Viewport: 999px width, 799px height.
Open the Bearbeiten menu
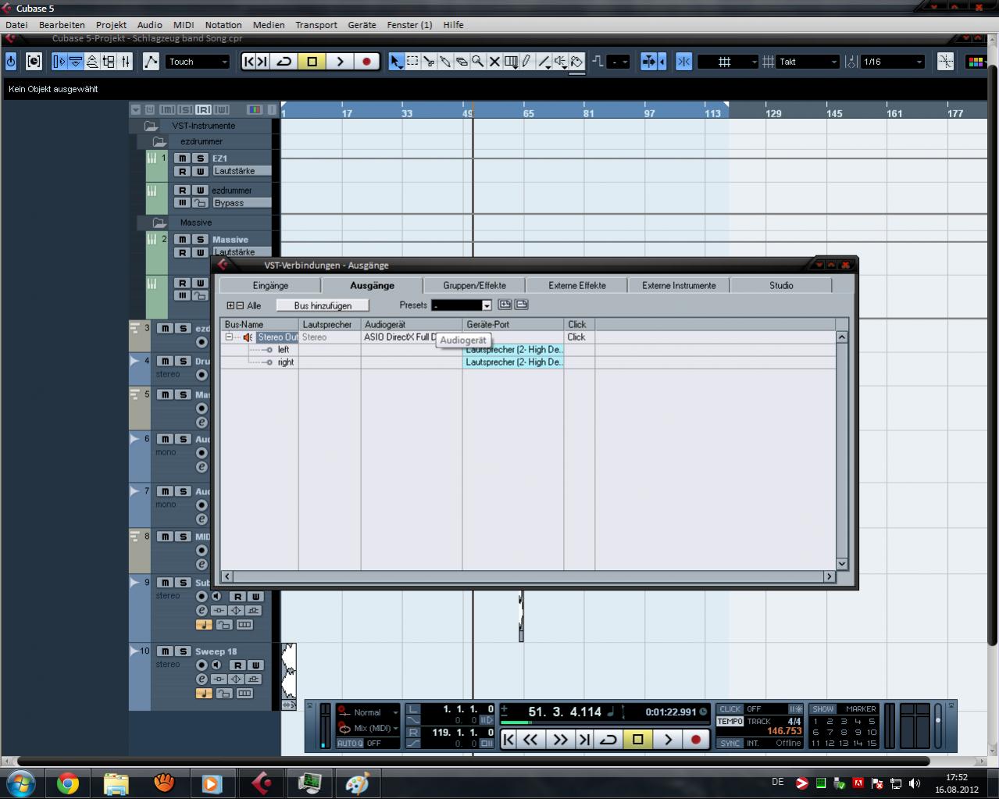[x=62, y=25]
